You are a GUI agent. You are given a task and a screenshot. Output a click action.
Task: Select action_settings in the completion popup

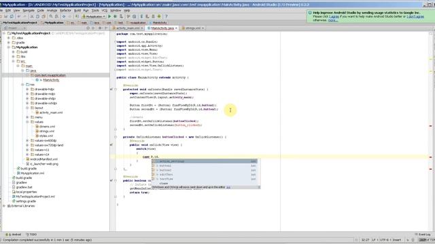(204, 161)
